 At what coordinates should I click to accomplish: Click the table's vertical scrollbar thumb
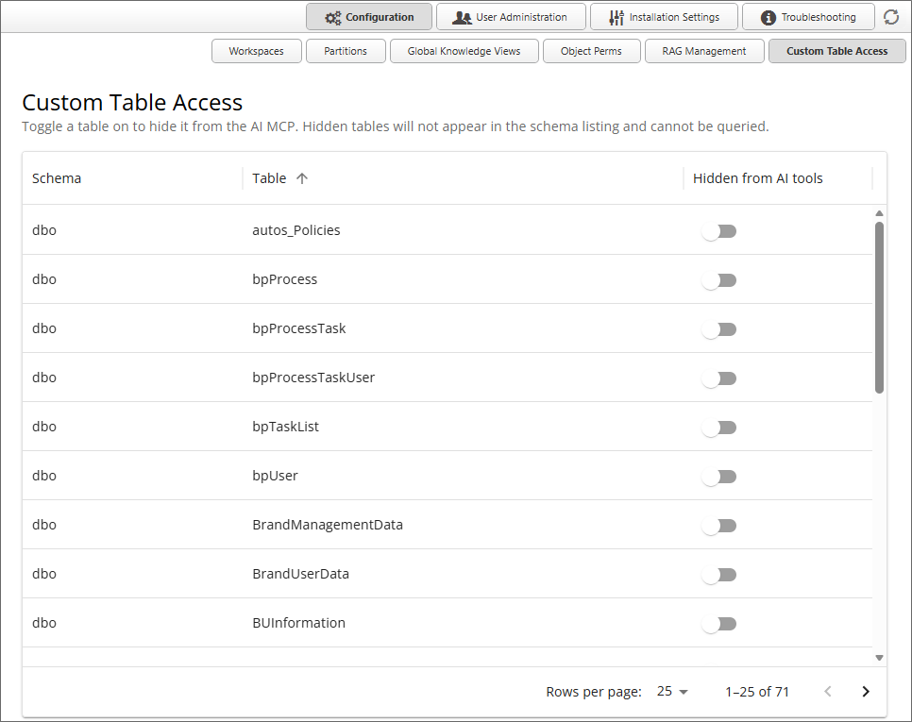pos(879,308)
